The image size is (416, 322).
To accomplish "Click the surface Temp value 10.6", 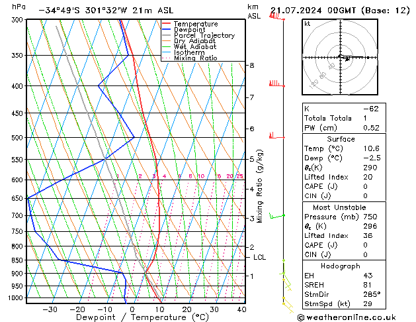I will (x=371, y=148).
